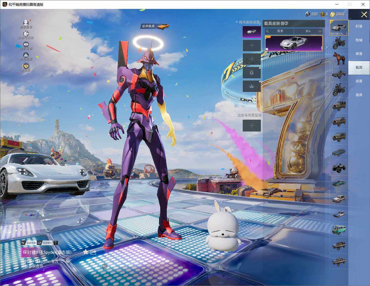Viewport: 370px width, 286px height.
Task: Click the 适用载具 orange car label
Action: (155, 26)
